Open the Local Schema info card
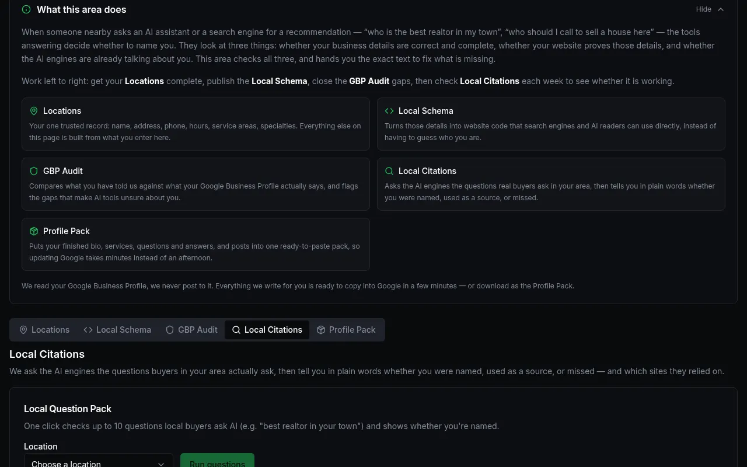The width and height of the screenshot is (747, 467). tap(551, 124)
